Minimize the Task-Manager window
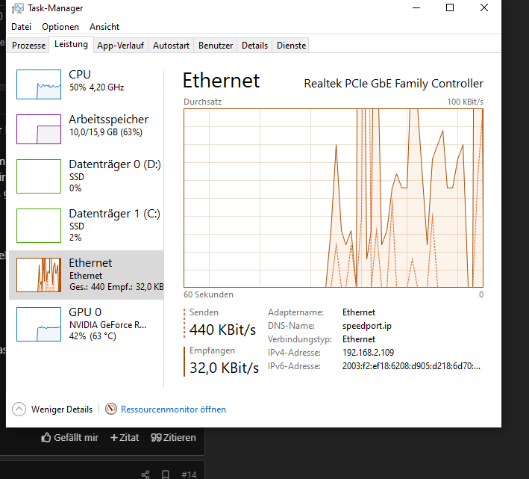This screenshot has width=529, height=479. coord(416,7)
